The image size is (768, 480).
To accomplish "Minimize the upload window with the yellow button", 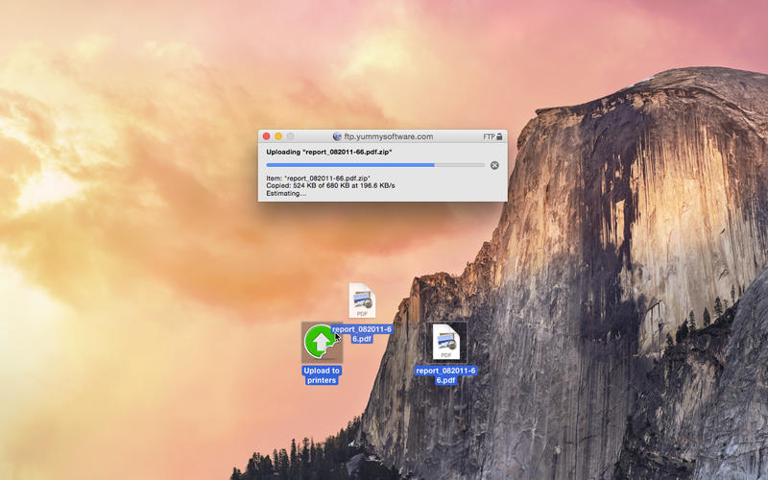I will click(278, 137).
